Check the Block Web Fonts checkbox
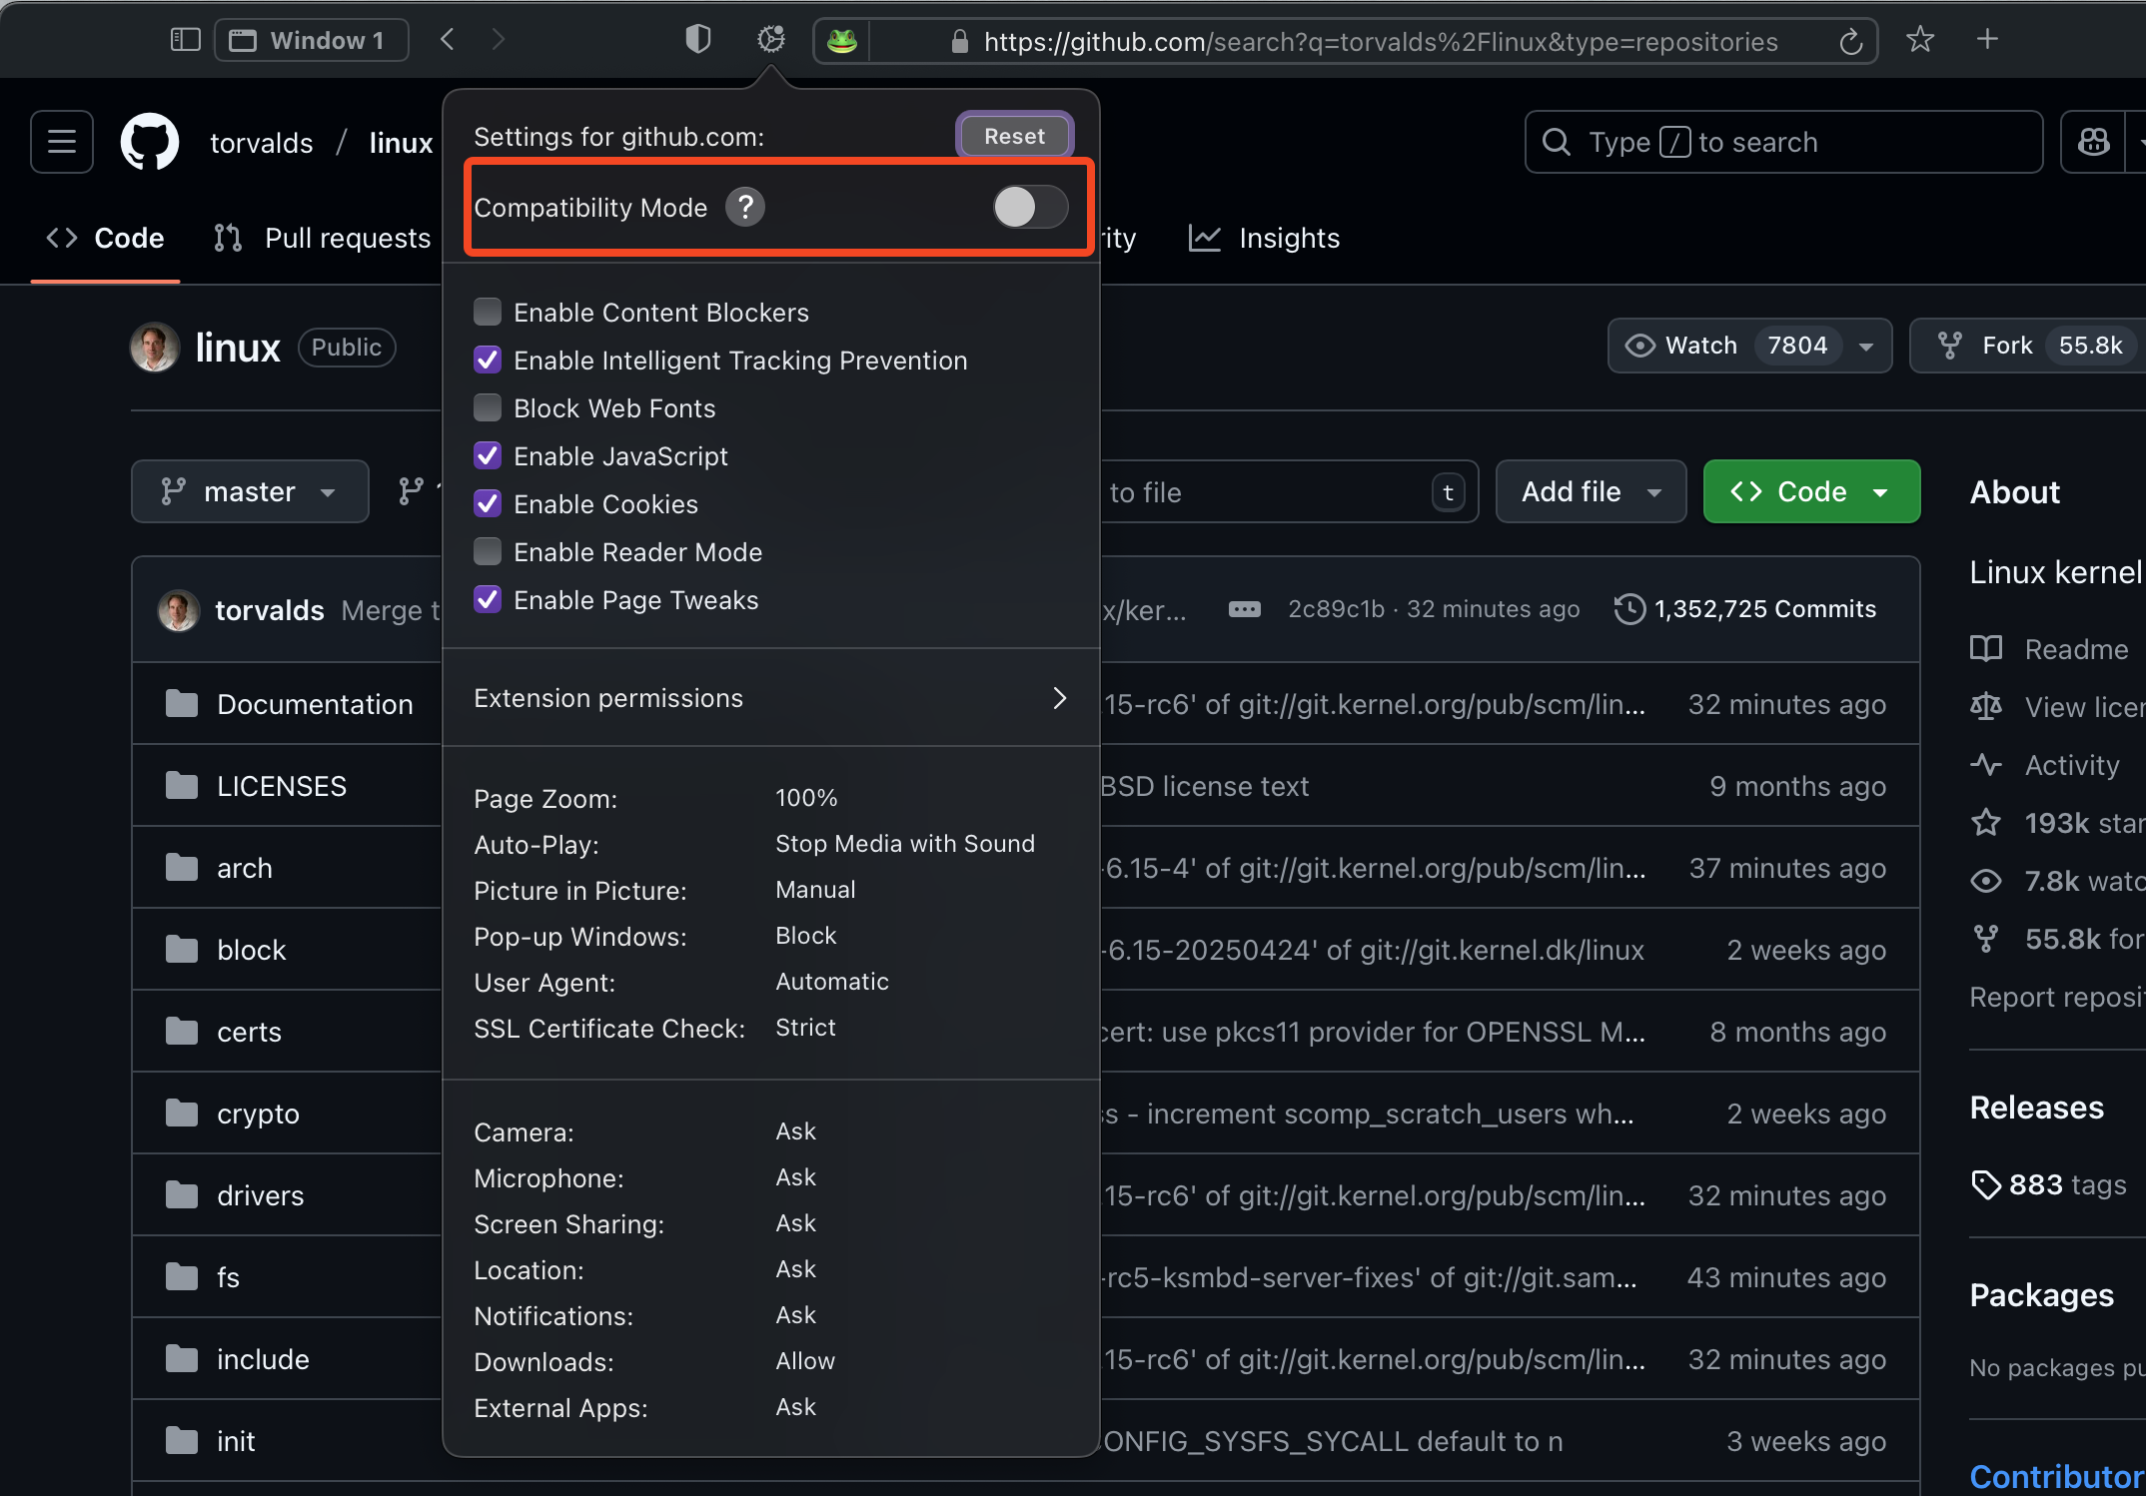 click(488, 408)
